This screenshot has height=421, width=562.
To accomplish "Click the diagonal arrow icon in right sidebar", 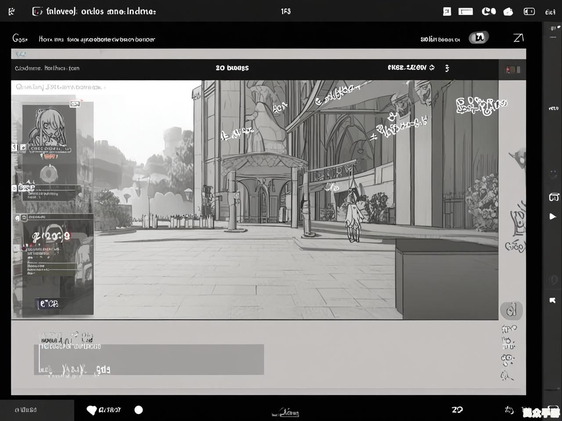I will coord(552,300).
